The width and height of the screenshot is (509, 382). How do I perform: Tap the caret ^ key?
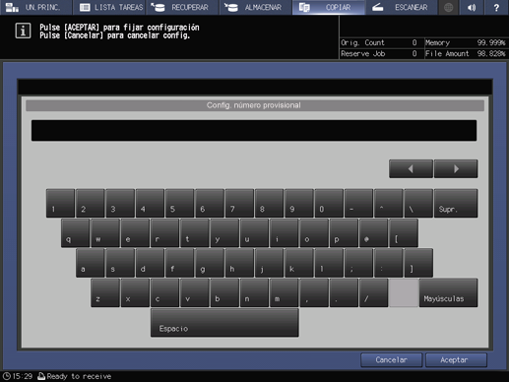click(389, 203)
